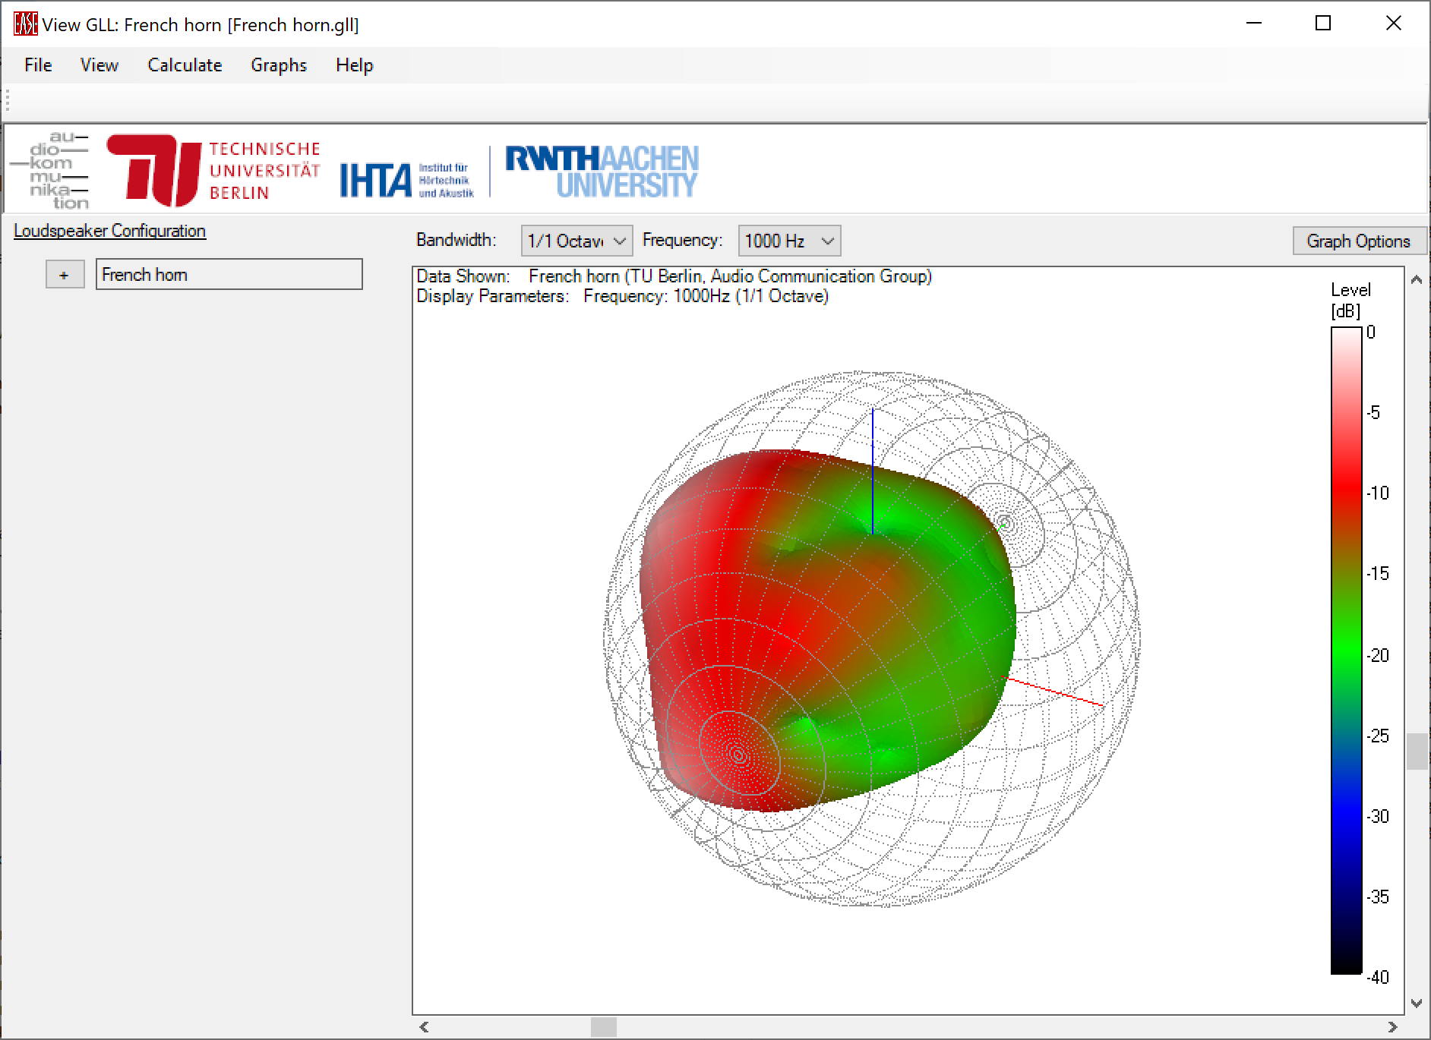Click the vertical scrollbar thumb
This screenshot has height=1040, width=1431.
tap(1417, 752)
